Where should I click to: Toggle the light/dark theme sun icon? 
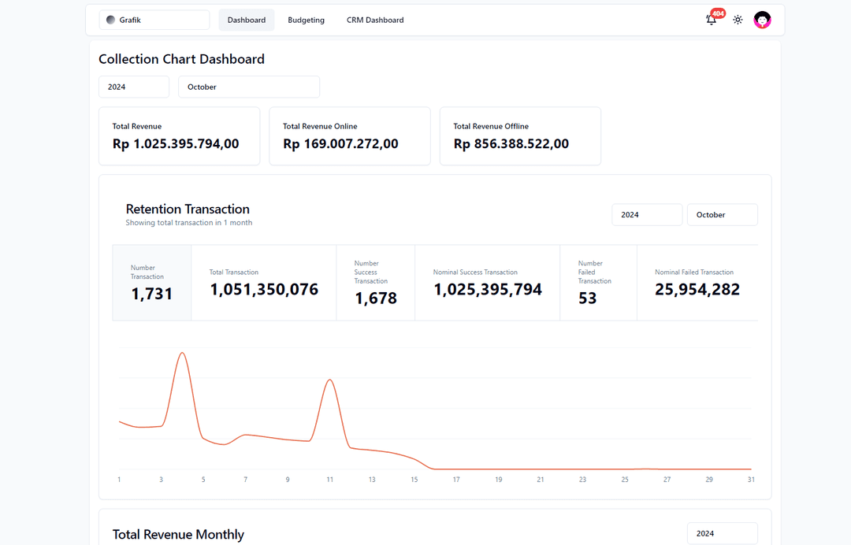tap(738, 20)
